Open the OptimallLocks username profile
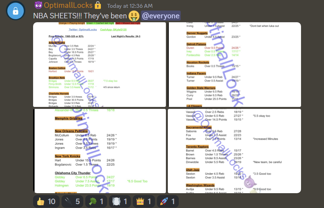This screenshot has width=324, height=208. [68, 5]
